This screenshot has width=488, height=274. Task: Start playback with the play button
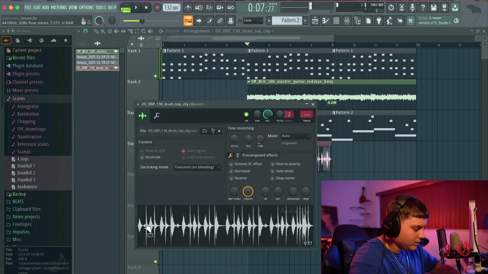pyautogui.click(x=136, y=8)
